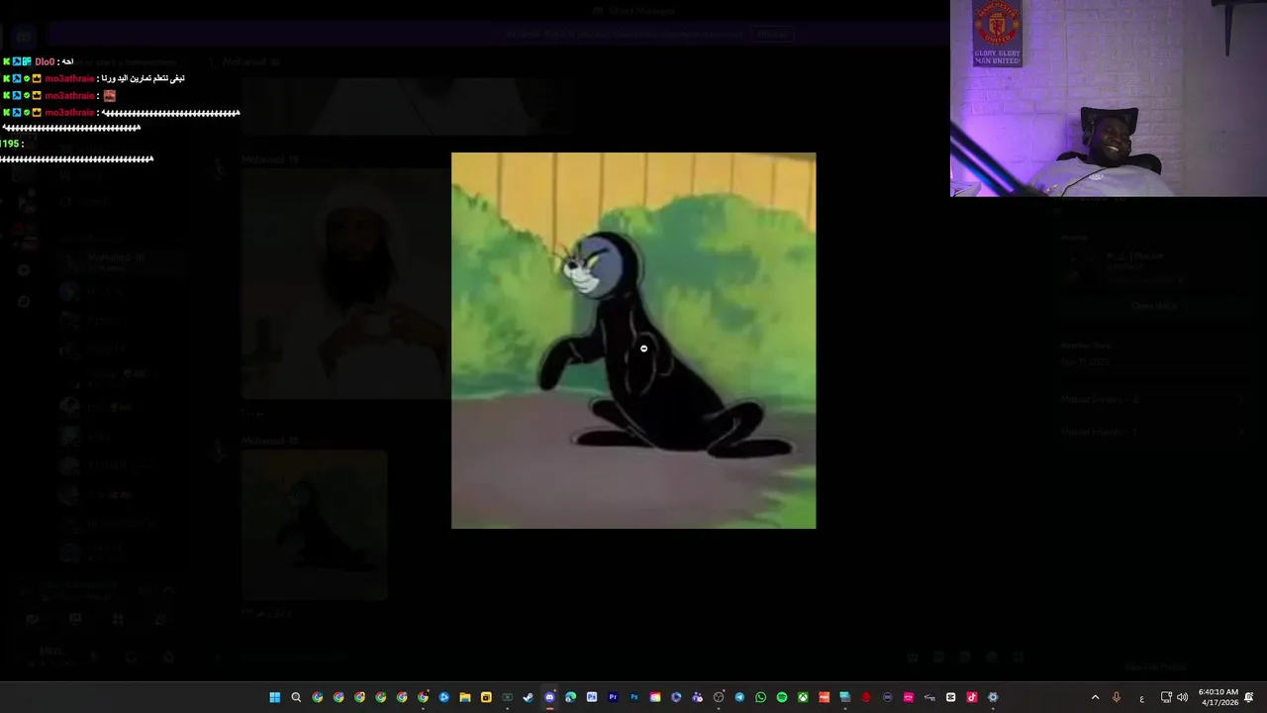The image size is (1267, 713).
Task: Open Microsoft Edge from the taskbar
Action: 570,697
